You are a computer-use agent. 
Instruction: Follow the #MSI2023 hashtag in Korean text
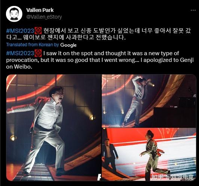click(20, 31)
